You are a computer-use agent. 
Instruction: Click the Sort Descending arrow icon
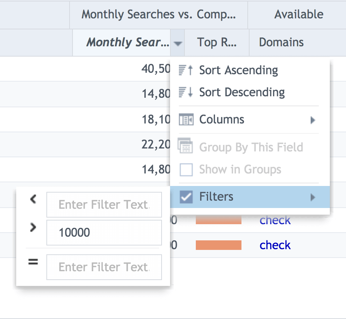[x=186, y=92]
